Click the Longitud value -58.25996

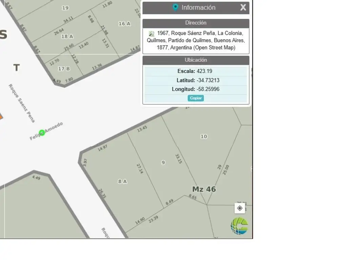coord(208,89)
